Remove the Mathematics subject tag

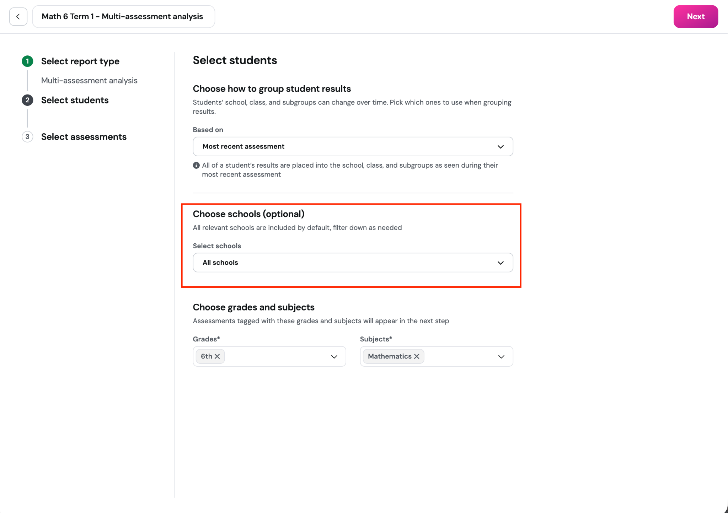pos(417,356)
